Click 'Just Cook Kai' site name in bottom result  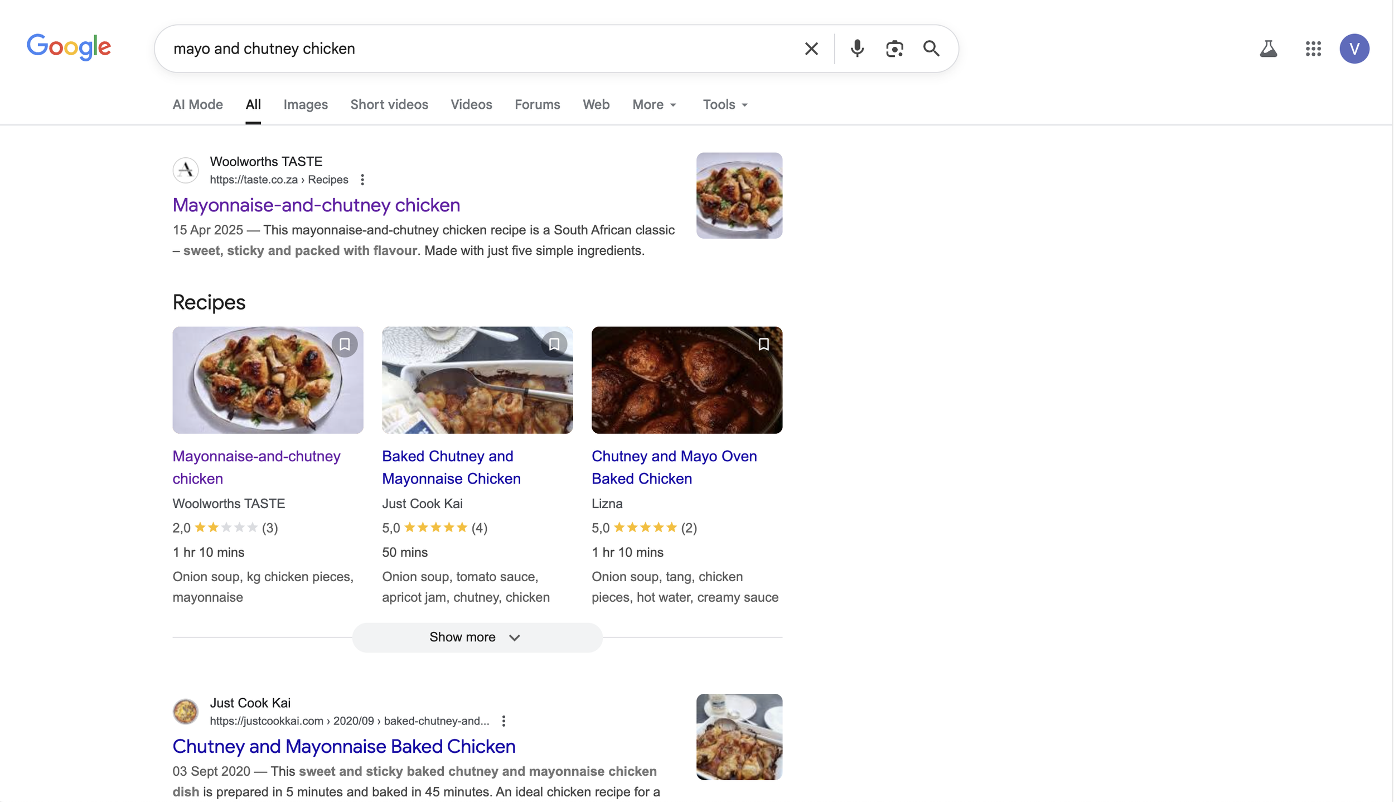(250, 703)
